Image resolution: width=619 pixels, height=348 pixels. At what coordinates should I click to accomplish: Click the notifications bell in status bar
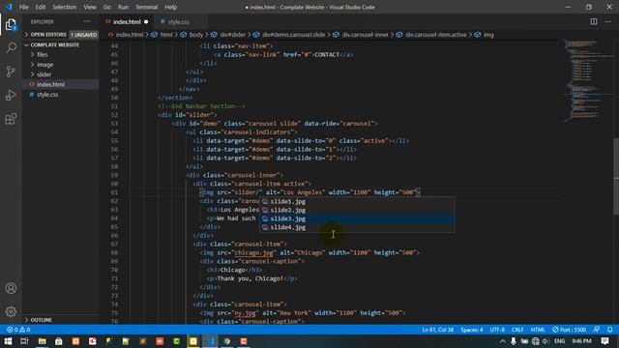coord(610,330)
